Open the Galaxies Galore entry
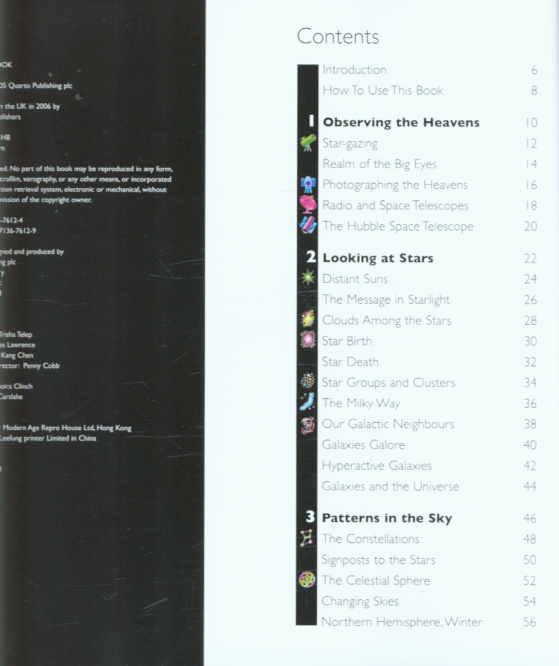The image size is (559, 666). [x=363, y=445]
